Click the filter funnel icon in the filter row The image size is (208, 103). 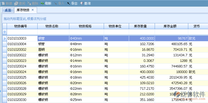click(x=5, y=32)
